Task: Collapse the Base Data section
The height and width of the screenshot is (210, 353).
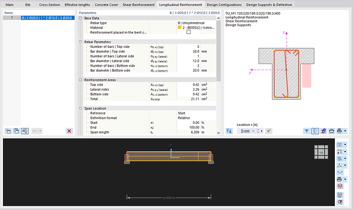Action: 80,18
